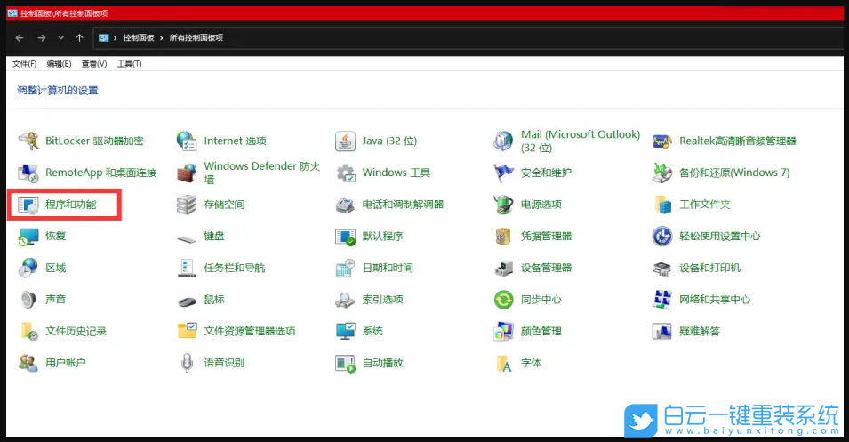Open the 用户帐户 text link
Image resolution: width=849 pixels, height=442 pixels.
point(66,363)
